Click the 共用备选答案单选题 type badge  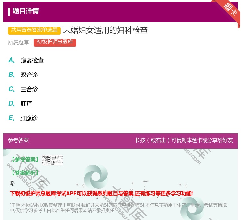coord(34,30)
